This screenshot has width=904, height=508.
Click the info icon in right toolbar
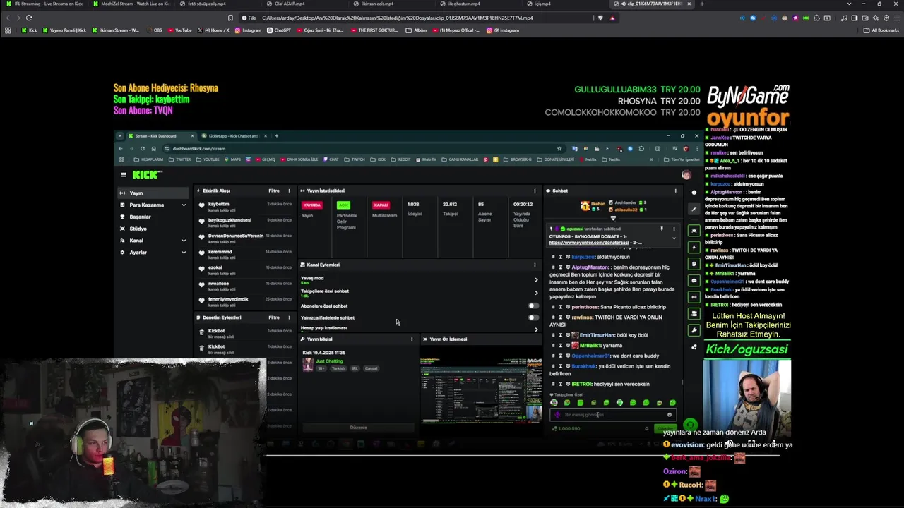[x=694, y=193]
